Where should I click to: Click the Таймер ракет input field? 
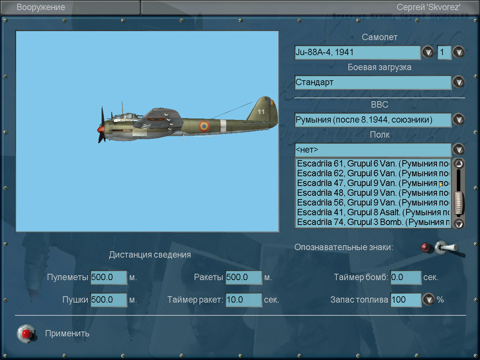[243, 300]
